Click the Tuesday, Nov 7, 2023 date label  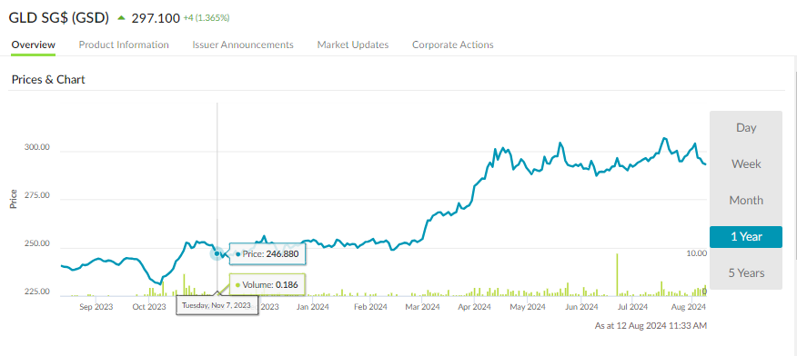(217, 305)
